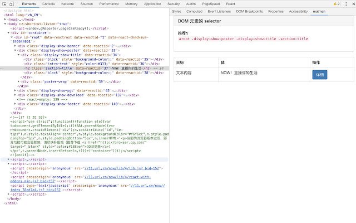Close the DevTools panel
356x223 pixels.
pos(354,4)
